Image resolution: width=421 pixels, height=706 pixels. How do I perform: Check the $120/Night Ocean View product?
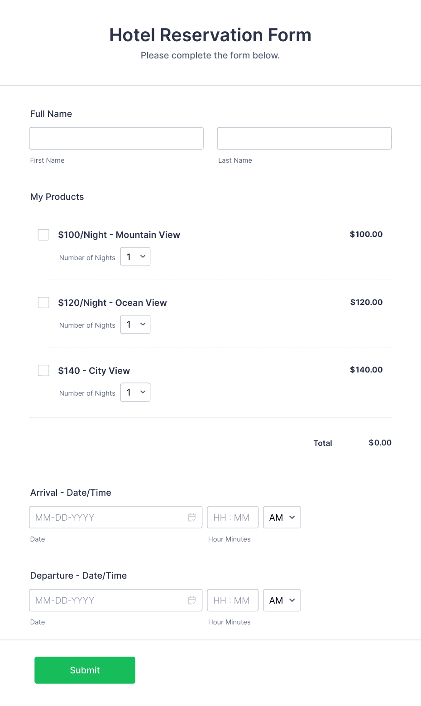(x=43, y=302)
